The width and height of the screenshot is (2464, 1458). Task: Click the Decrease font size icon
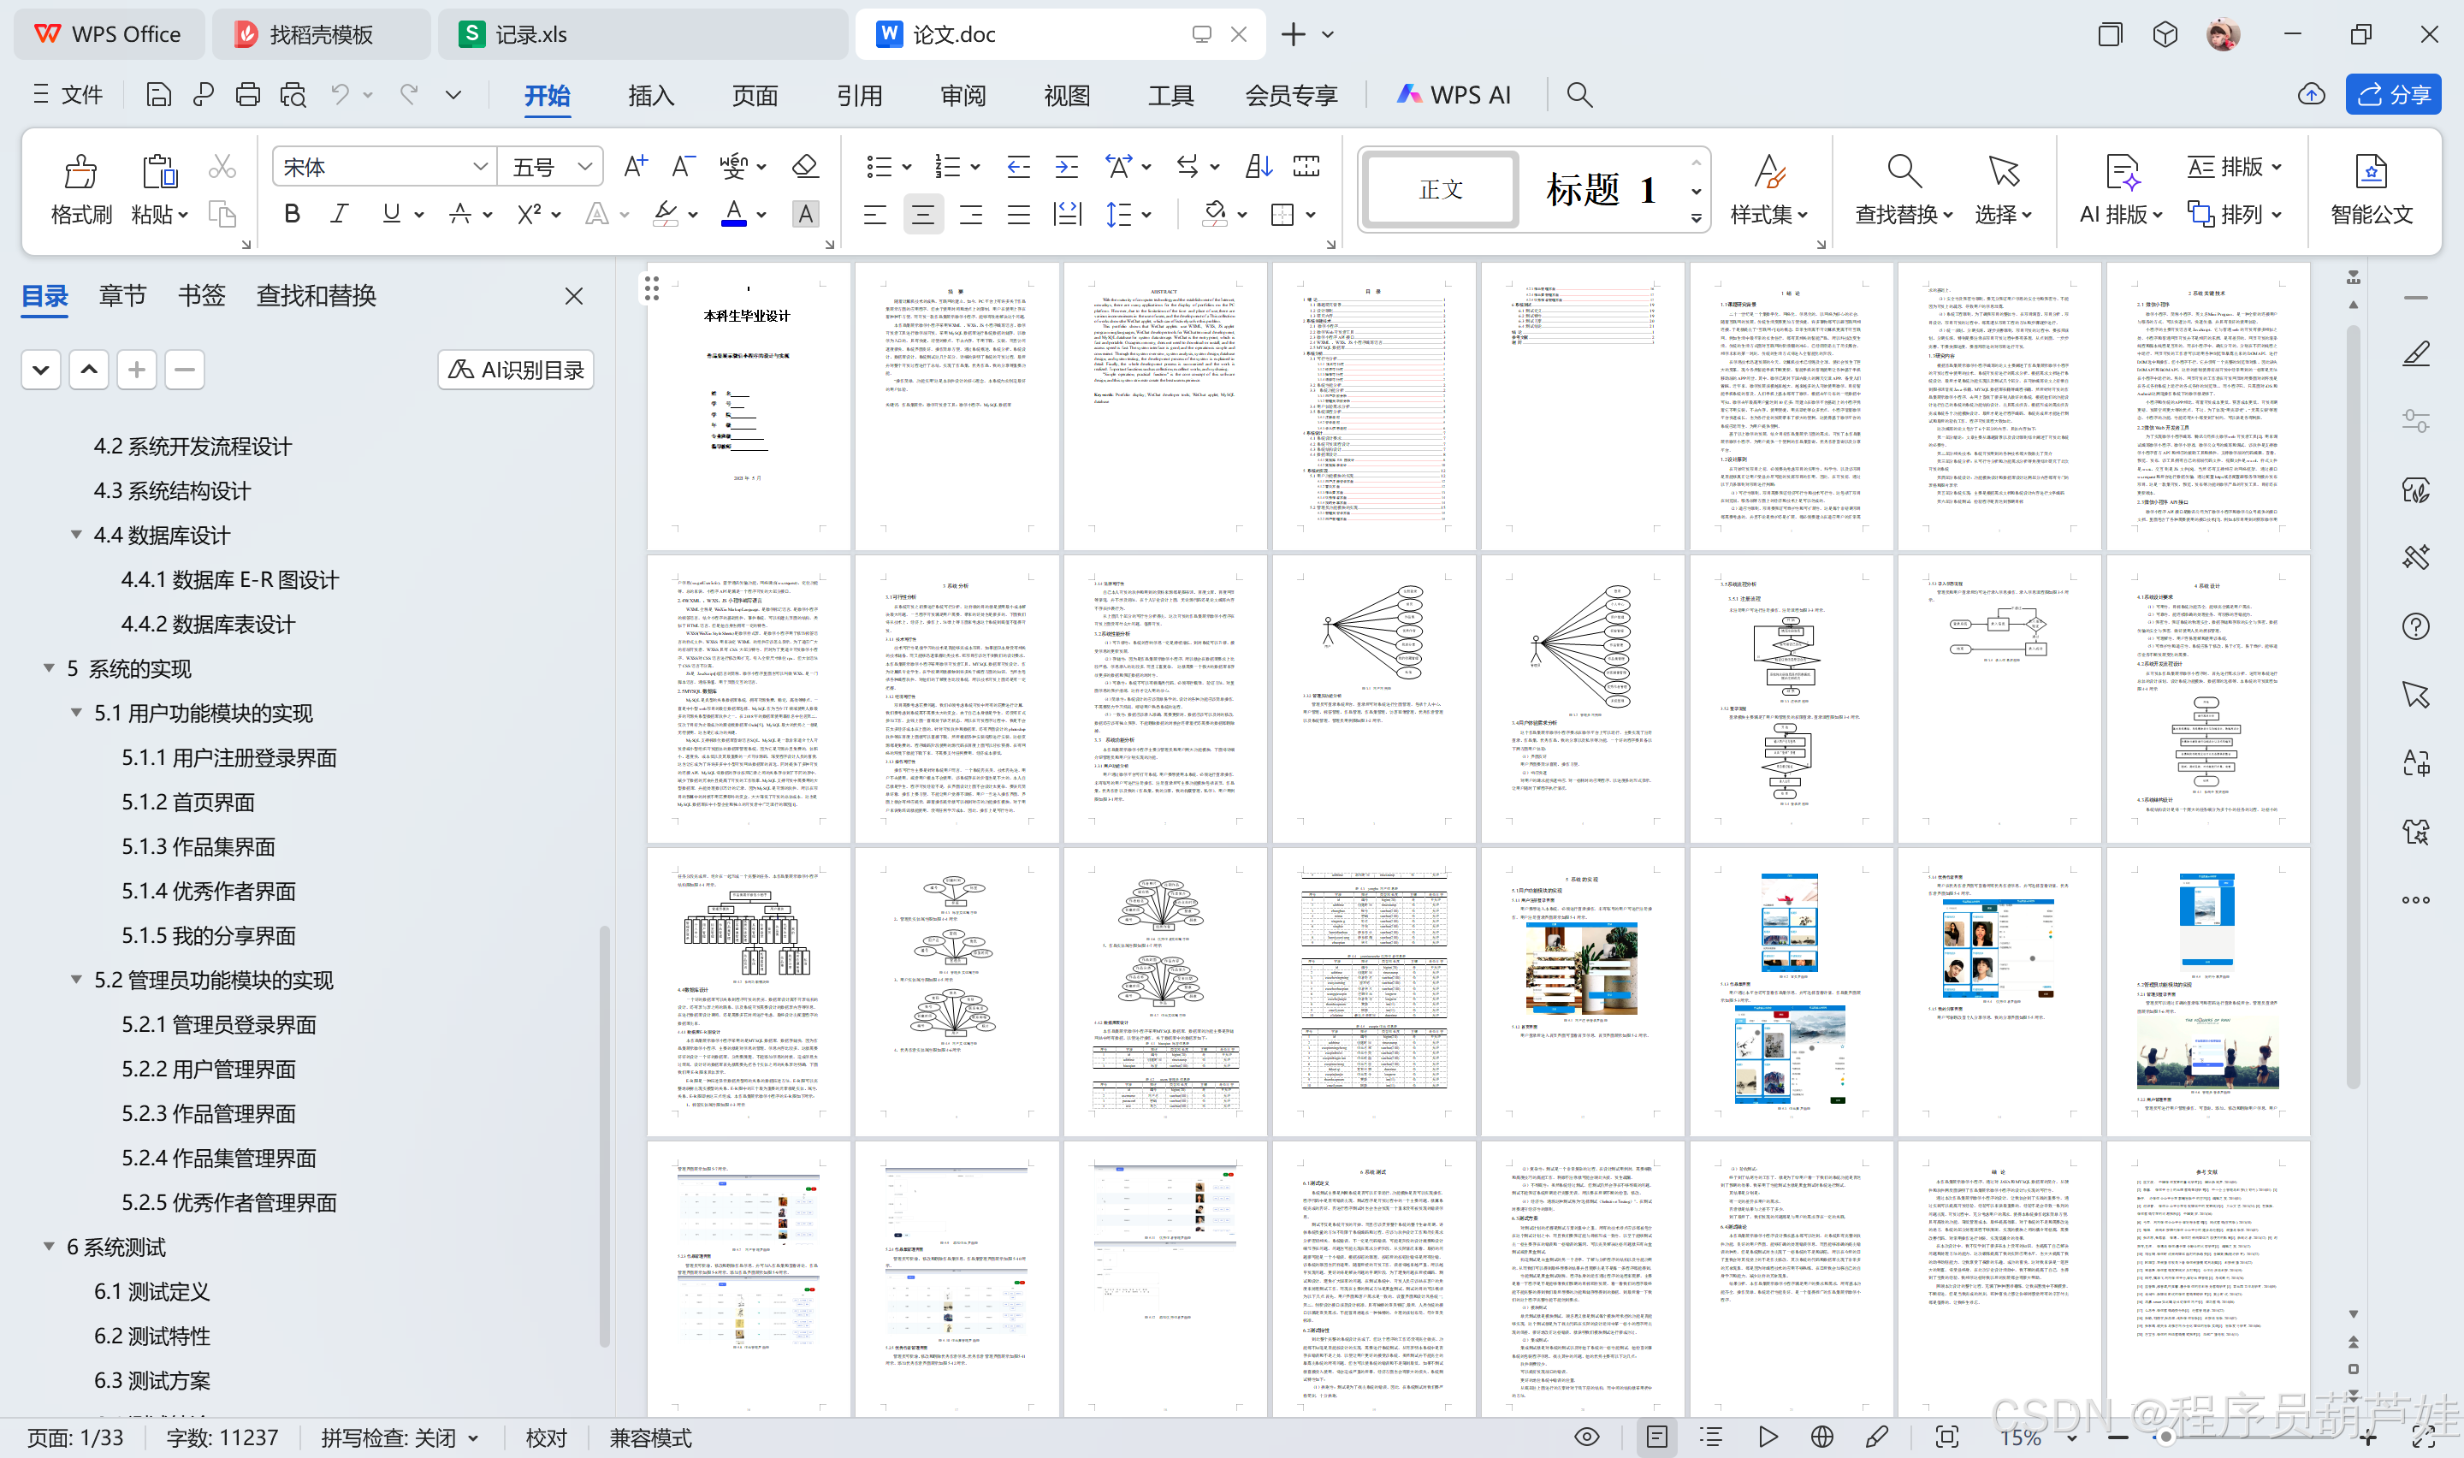tap(684, 166)
